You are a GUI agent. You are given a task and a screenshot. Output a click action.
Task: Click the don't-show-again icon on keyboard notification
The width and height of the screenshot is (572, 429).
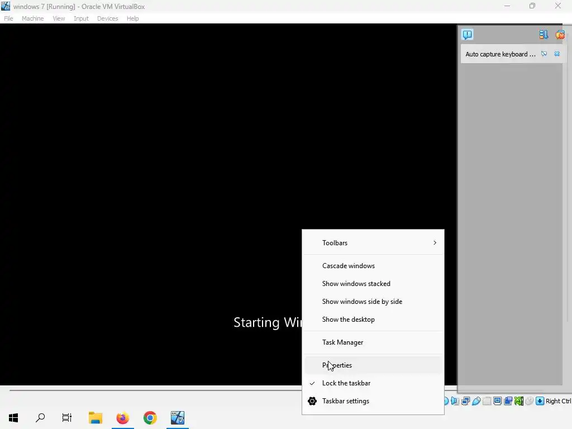(x=544, y=54)
